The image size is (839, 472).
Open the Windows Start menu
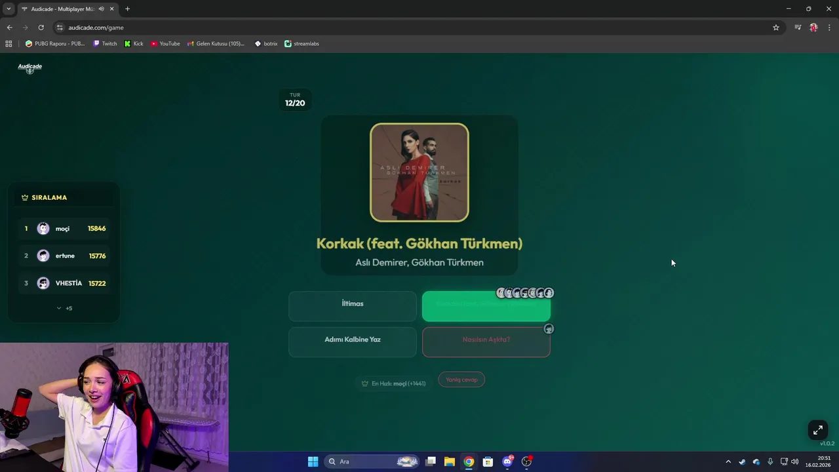(x=313, y=462)
